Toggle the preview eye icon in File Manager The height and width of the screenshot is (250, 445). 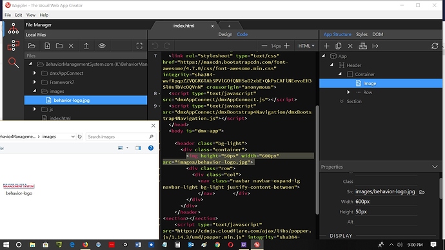[102, 46]
